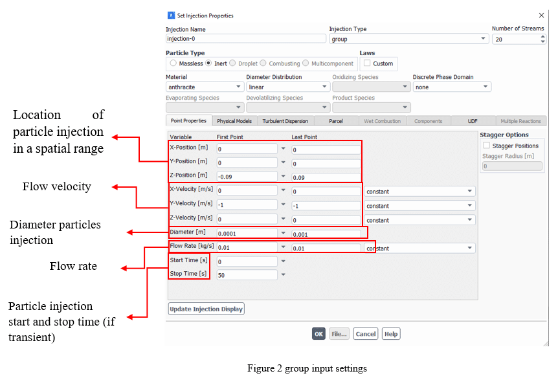
Task: Click Update Injection Display button
Action: tap(206, 309)
